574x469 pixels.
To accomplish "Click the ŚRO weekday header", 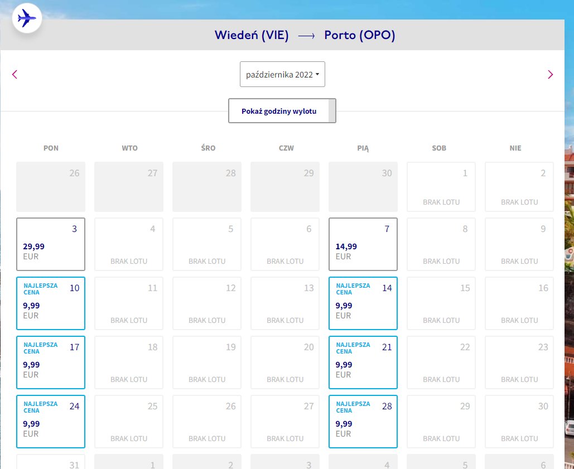I will [x=208, y=148].
